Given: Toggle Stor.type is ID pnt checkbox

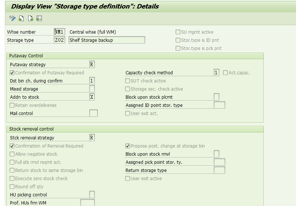Looking at the screenshot, I should pos(178,40).
